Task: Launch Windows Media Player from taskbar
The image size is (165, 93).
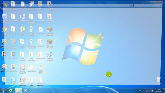Action: pyautogui.click(x=25, y=91)
